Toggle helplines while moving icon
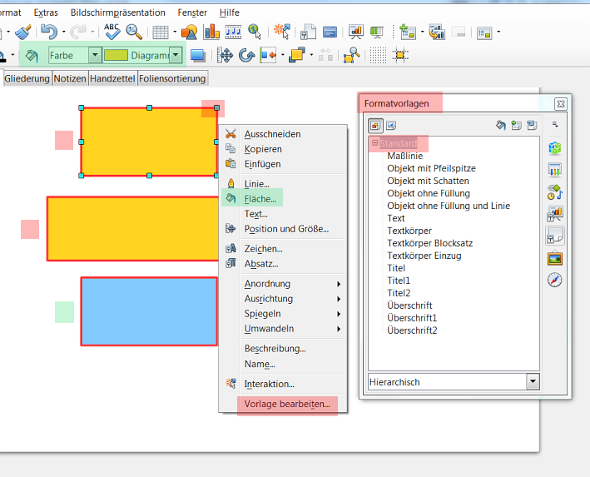Viewport: 590px width, 477px height. [400, 55]
